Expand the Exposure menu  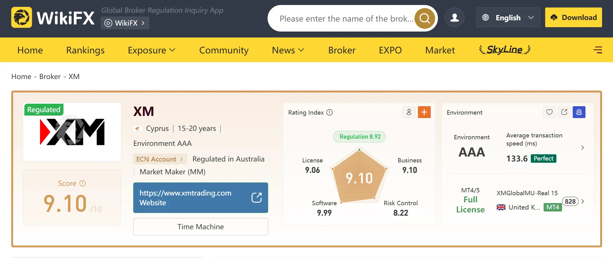click(x=152, y=50)
